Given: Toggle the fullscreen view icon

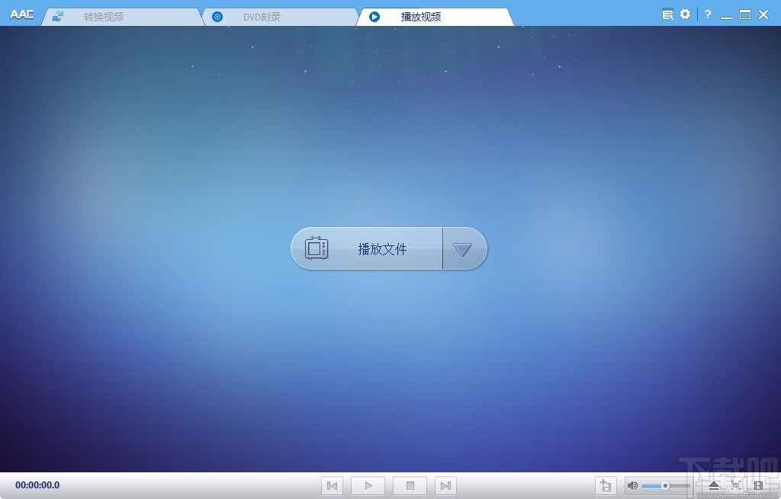Looking at the screenshot, I should [736, 485].
